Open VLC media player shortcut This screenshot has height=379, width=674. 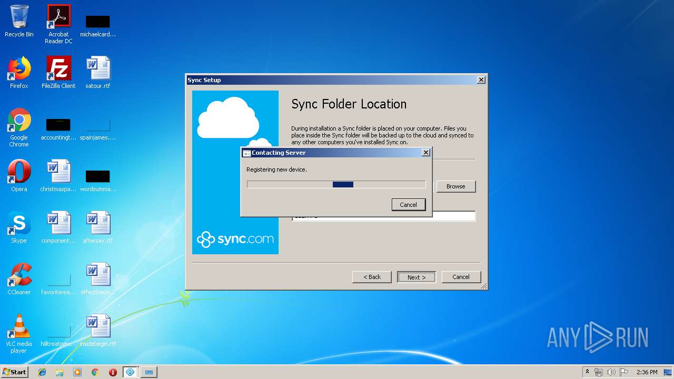19,334
